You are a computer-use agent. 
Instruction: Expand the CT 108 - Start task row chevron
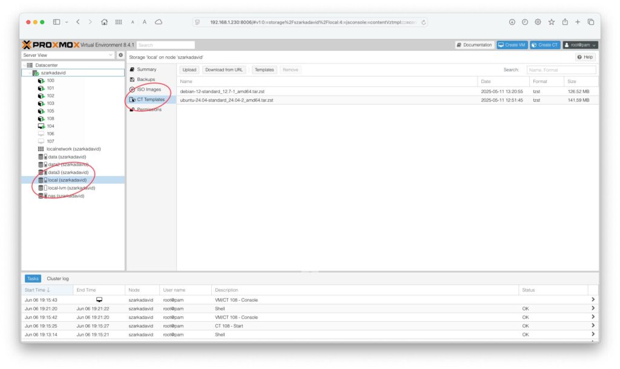[593, 325]
